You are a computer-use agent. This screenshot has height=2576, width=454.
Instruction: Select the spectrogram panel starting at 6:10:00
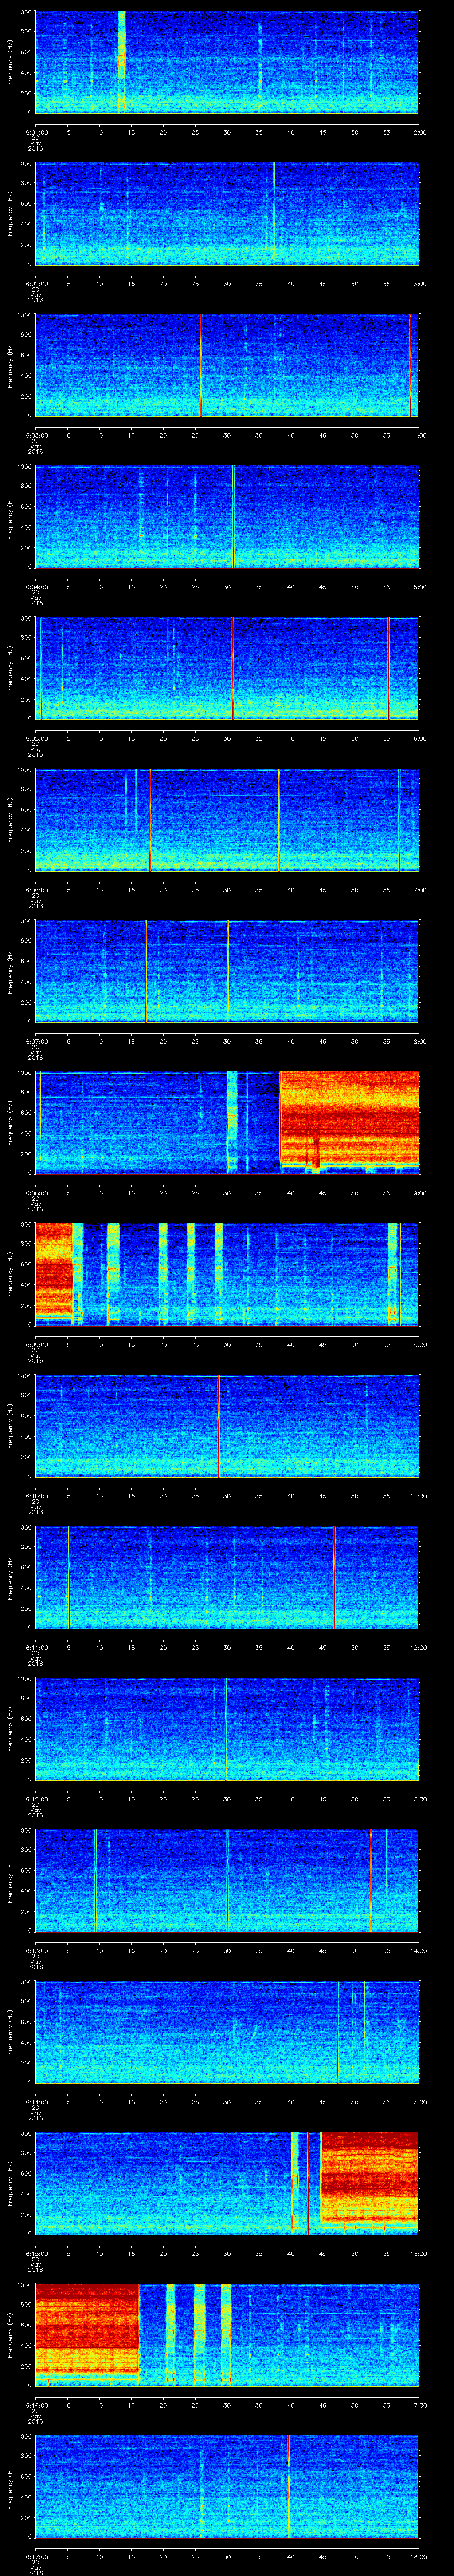(x=227, y=1426)
